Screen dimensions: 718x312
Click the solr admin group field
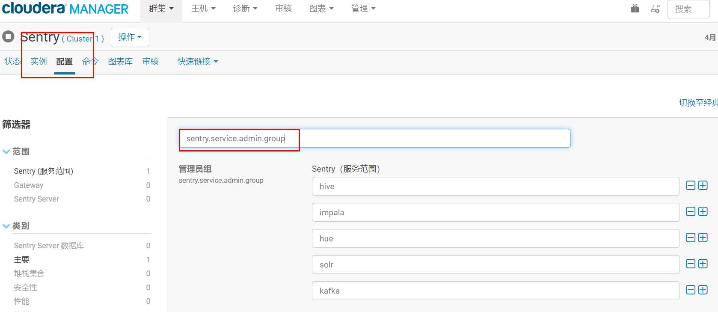coord(495,264)
